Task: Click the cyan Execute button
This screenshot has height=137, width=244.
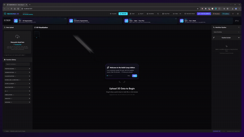Action: pos(123,14)
